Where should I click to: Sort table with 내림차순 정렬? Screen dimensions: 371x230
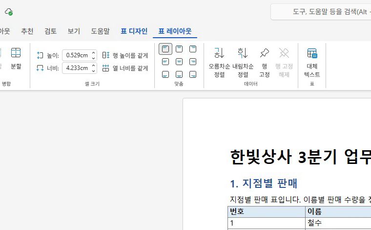[x=243, y=62]
